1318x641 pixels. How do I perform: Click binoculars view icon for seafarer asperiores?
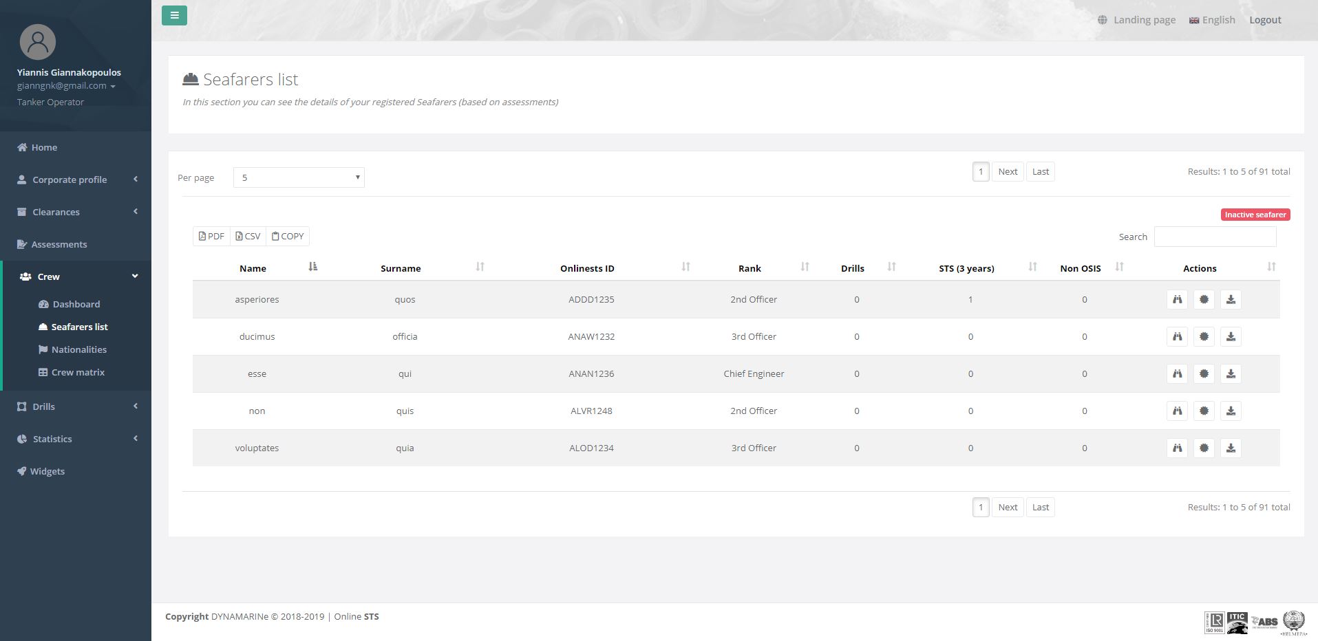[x=1177, y=300]
